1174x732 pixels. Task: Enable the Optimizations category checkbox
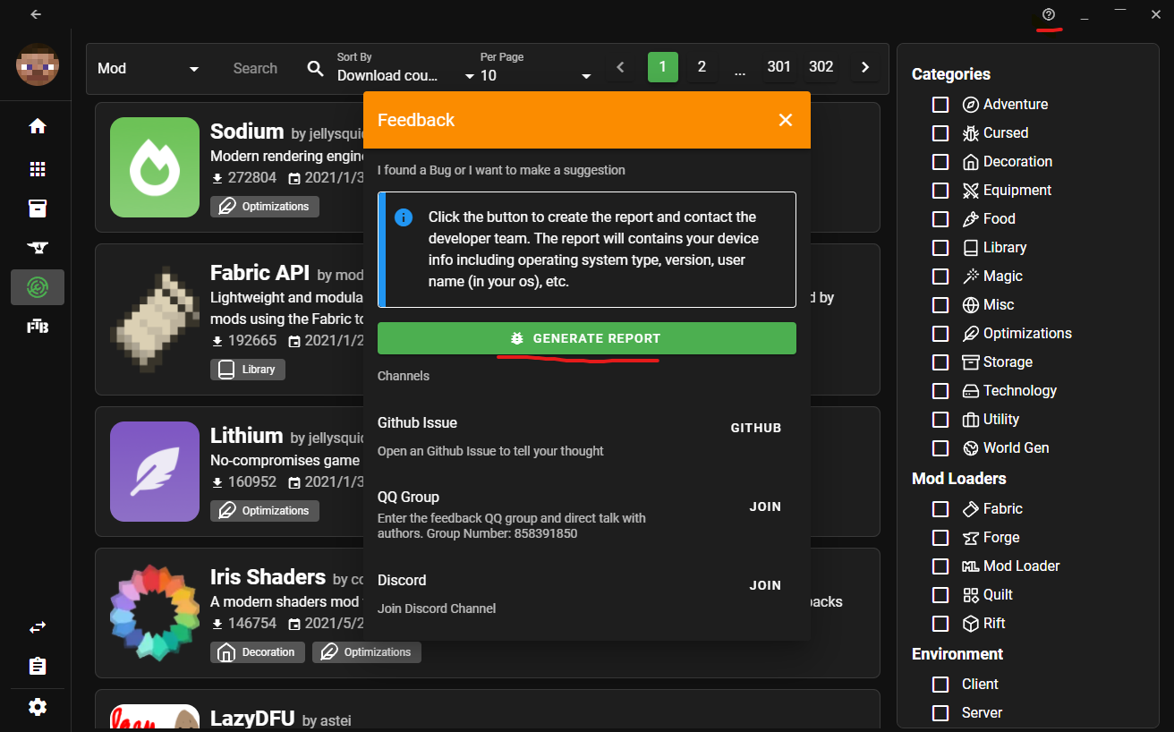(940, 333)
